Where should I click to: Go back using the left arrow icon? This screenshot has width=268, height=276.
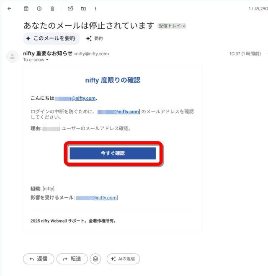pyautogui.click(x=10, y=8)
